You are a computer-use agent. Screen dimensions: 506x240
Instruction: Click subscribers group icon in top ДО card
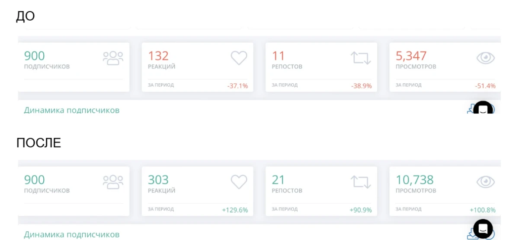click(113, 58)
